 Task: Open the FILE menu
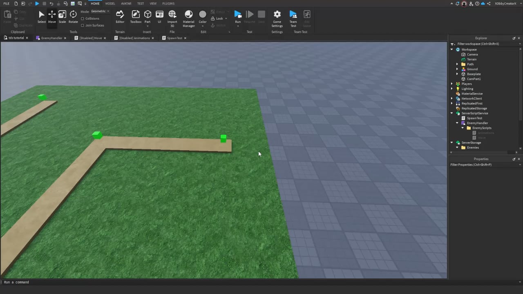(7, 4)
